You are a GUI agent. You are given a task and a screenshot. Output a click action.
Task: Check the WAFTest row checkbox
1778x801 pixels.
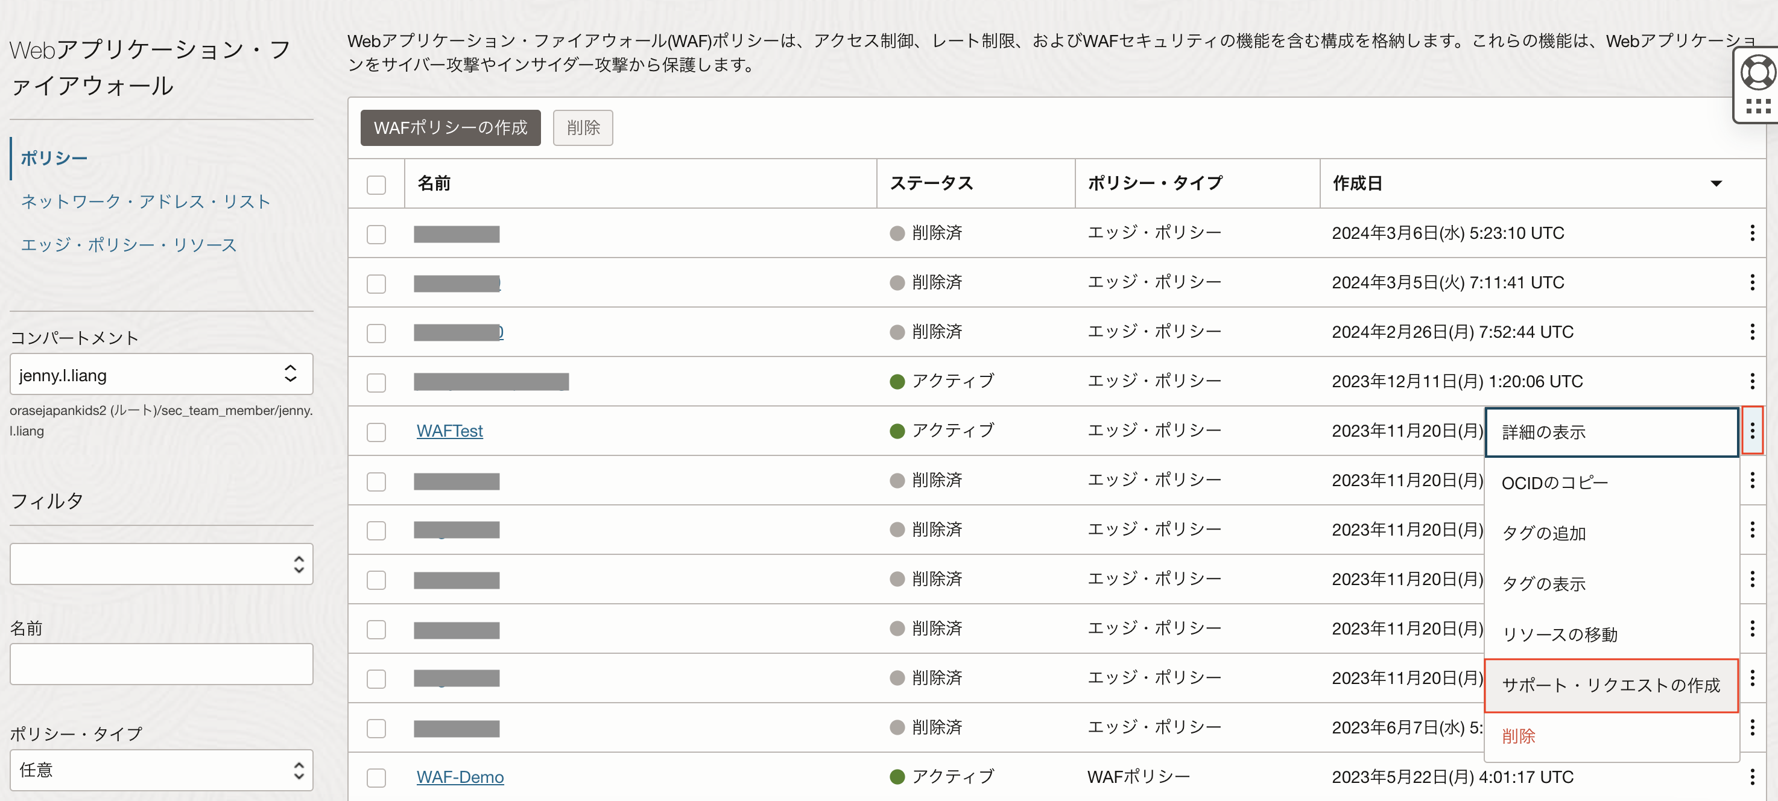[376, 432]
